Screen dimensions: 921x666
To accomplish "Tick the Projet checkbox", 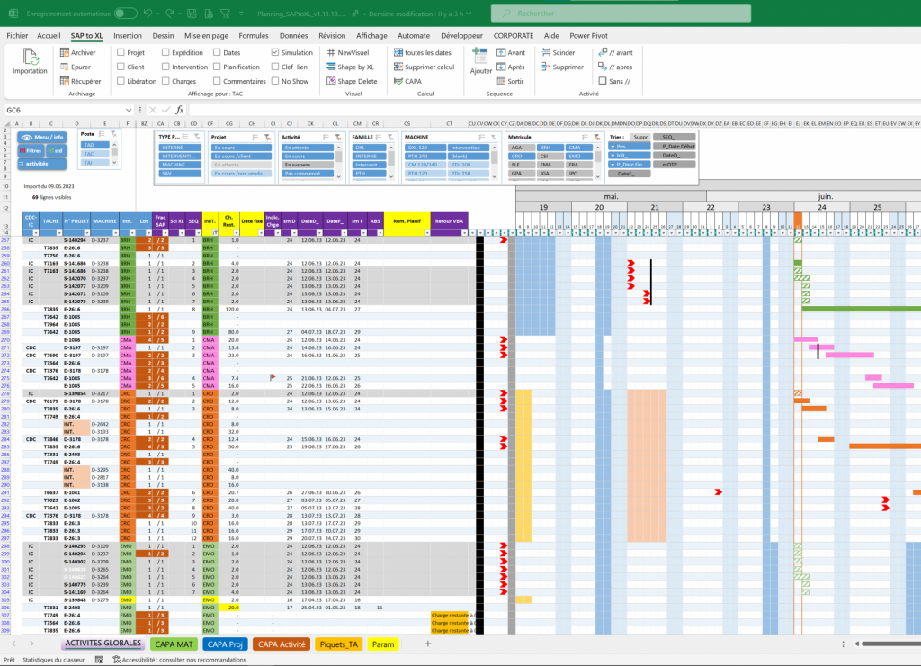I will (x=120, y=53).
